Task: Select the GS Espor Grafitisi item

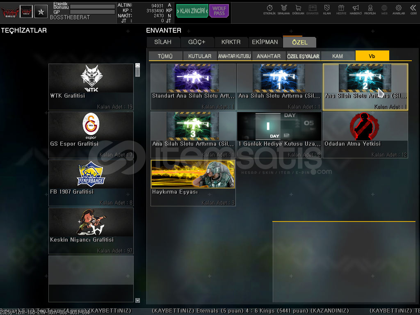Action: 91,135
